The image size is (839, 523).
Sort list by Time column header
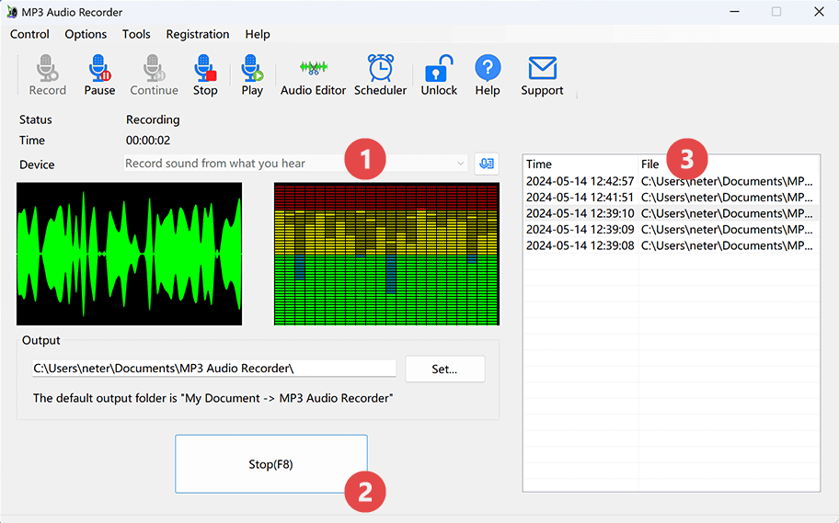580,165
